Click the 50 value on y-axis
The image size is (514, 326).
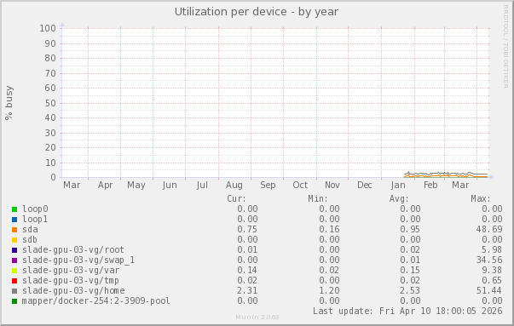pyautogui.click(x=50, y=103)
